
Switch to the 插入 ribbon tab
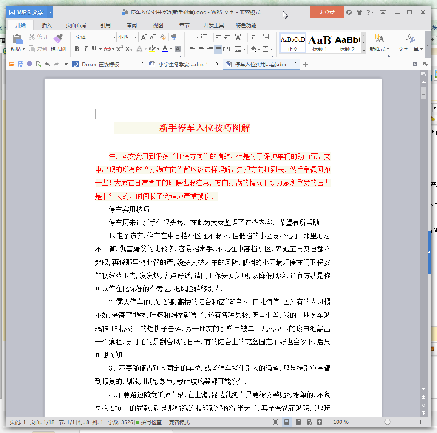click(46, 25)
